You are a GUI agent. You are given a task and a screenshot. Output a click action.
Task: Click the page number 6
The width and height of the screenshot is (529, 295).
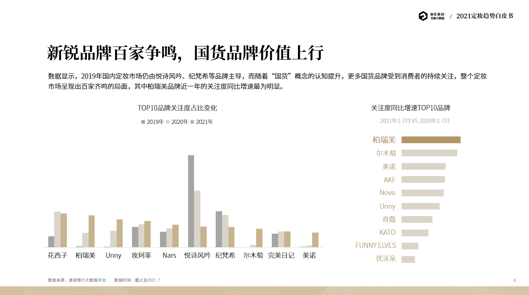point(515,280)
